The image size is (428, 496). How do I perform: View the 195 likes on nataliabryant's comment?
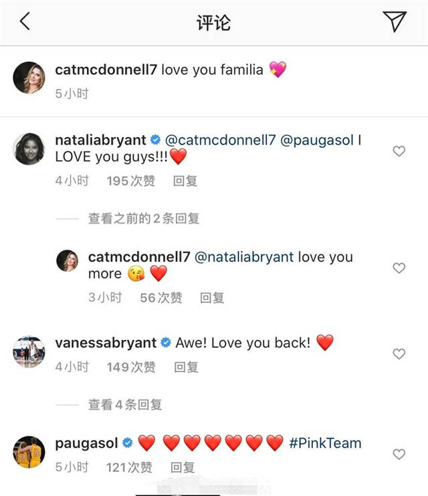click(x=130, y=181)
